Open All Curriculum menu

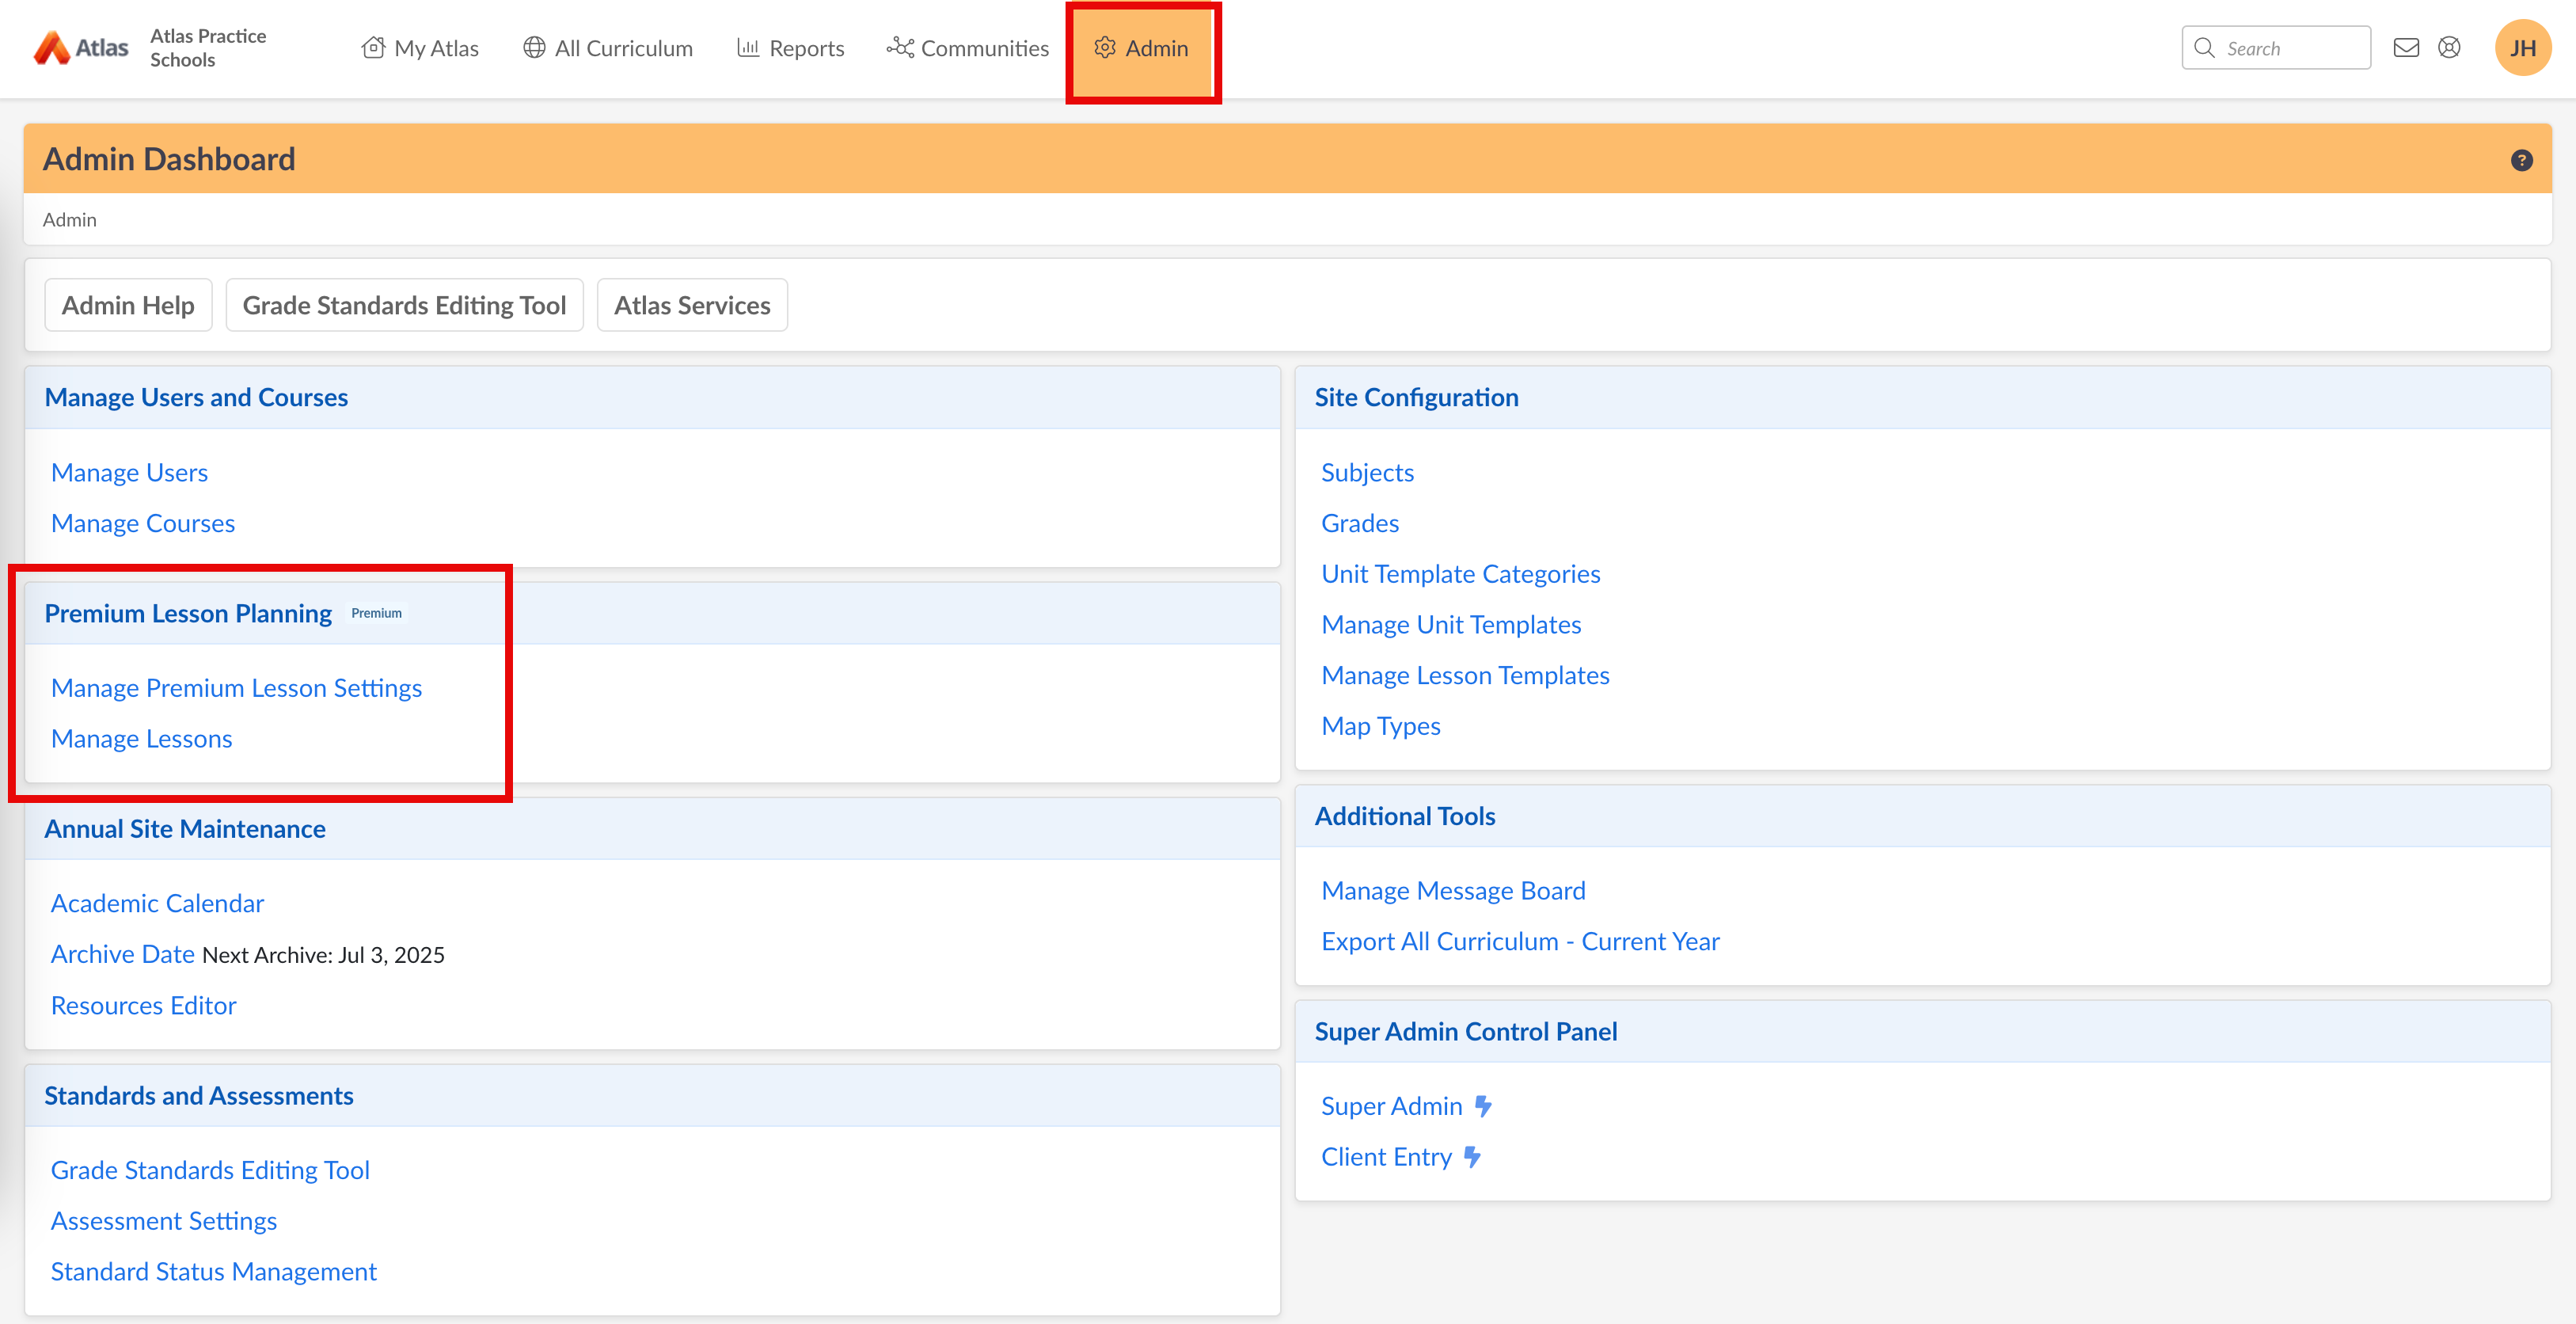pos(608,48)
